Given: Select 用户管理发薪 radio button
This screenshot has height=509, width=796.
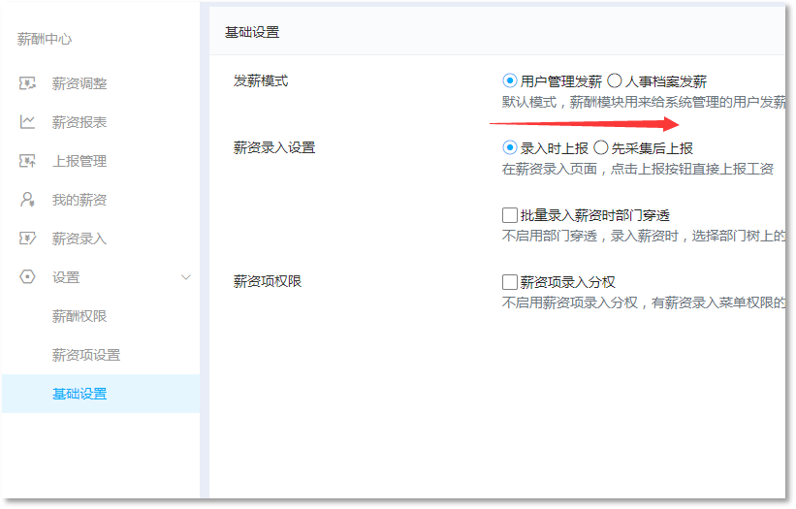Looking at the screenshot, I should pyautogui.click(x=510, y=81).
